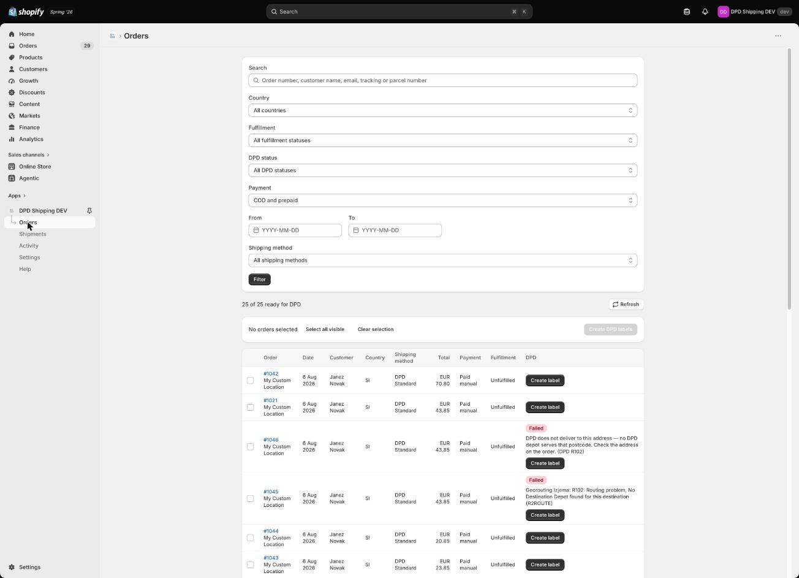
Task: Tick the checkbox for order #1042
Action: coord(250,381)
